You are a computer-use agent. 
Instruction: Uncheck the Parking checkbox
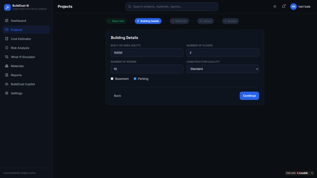click(x=135, y=79)
